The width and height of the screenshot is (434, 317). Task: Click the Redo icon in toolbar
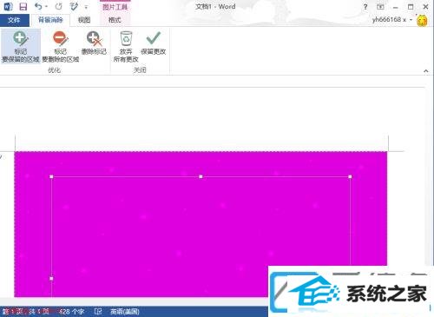coord(59,6)
